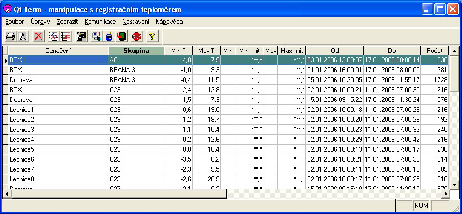Open the Nápověda menu

(x=169, y=22)
